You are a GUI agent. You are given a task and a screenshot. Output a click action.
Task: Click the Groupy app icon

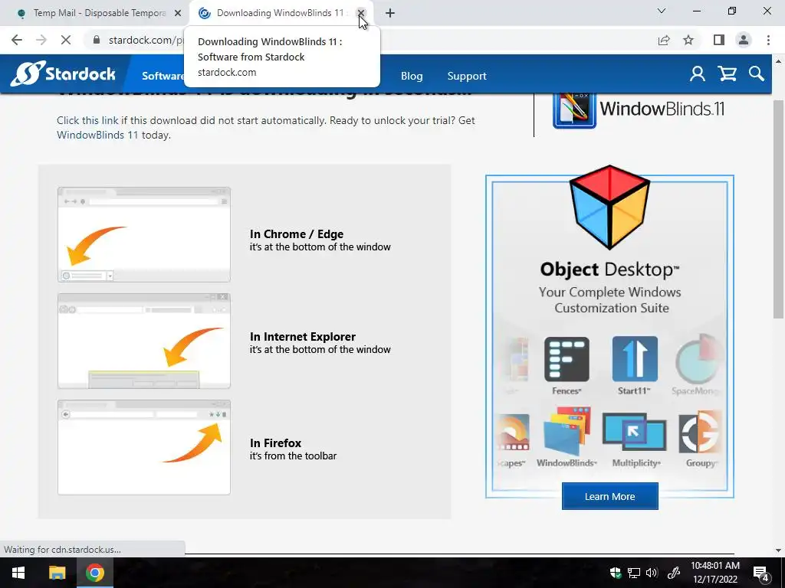pyautogui.click(x=700, y=432)
